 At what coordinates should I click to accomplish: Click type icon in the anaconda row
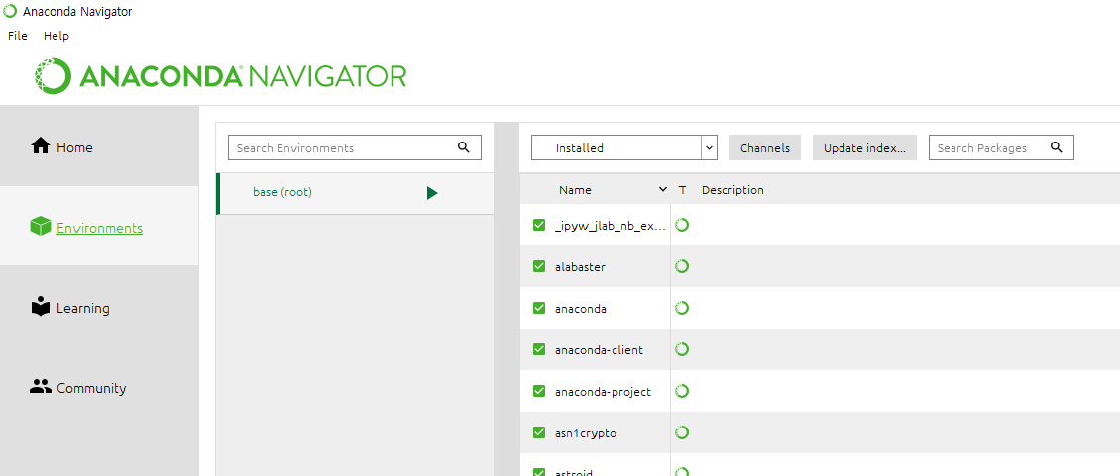682,309
